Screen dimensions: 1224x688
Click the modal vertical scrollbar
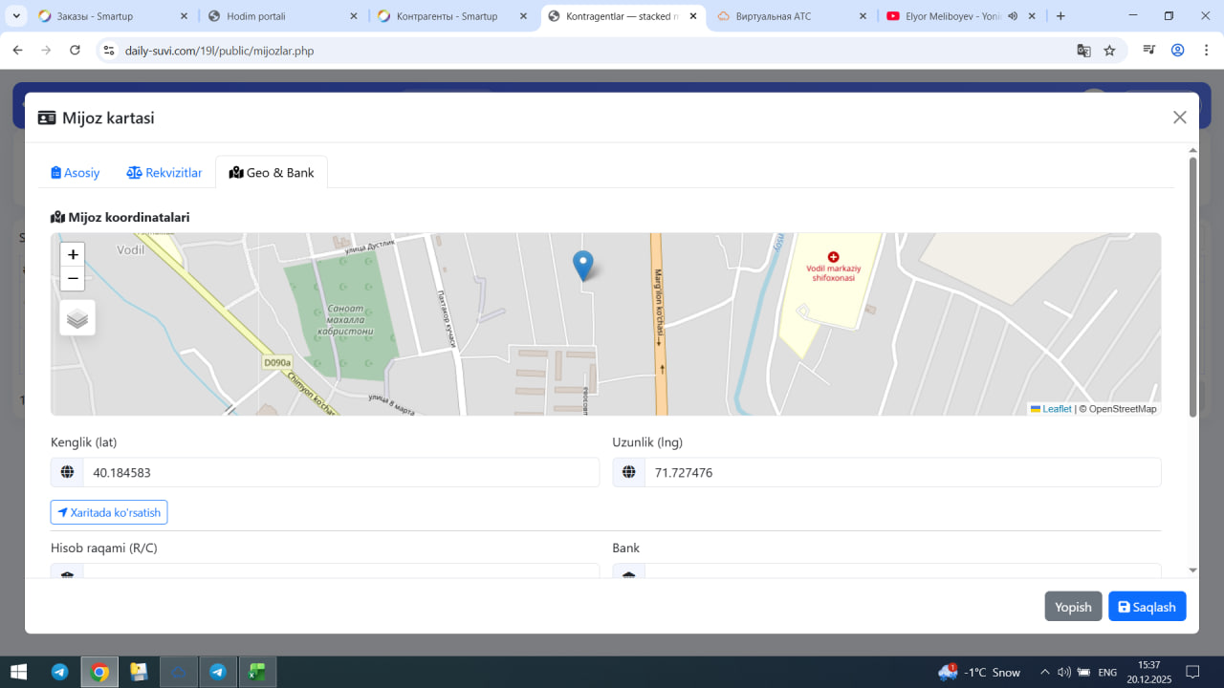[x=1192, y=287]
